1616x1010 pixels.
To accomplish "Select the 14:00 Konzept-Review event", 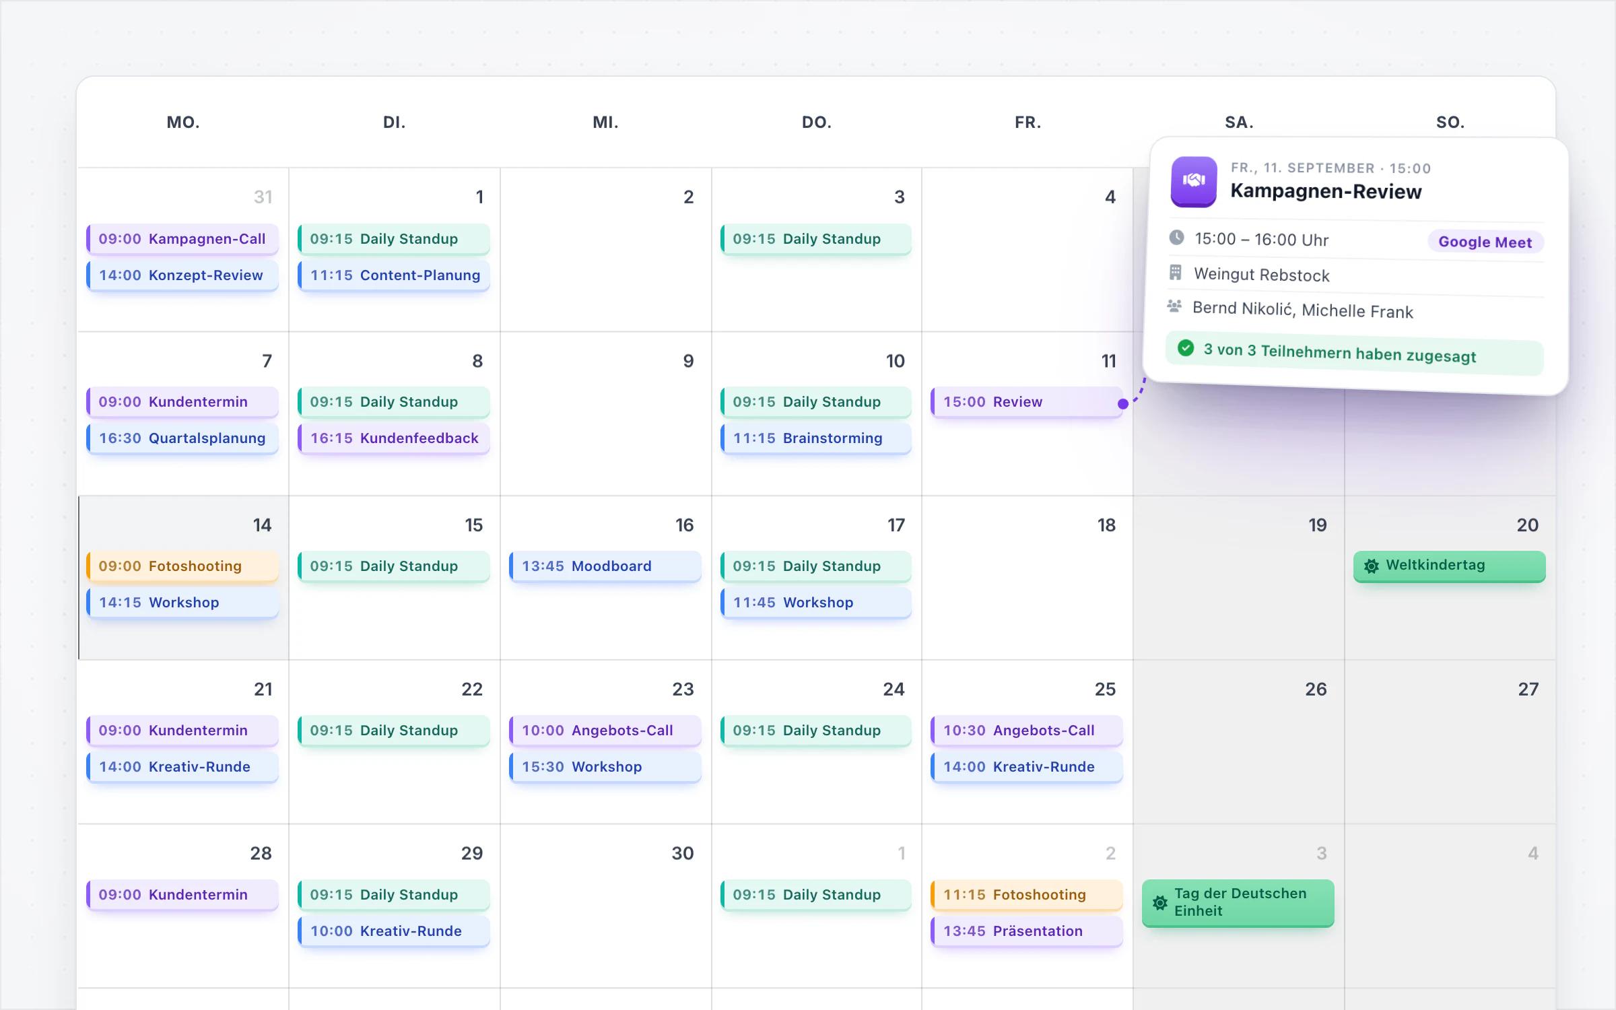I will [x=182, y=275].
